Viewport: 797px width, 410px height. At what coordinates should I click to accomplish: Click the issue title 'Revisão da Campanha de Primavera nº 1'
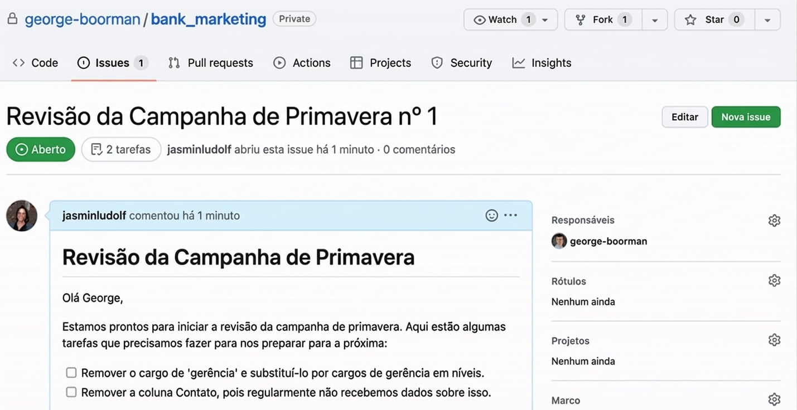pyautogui.click(x=222, y=116)
